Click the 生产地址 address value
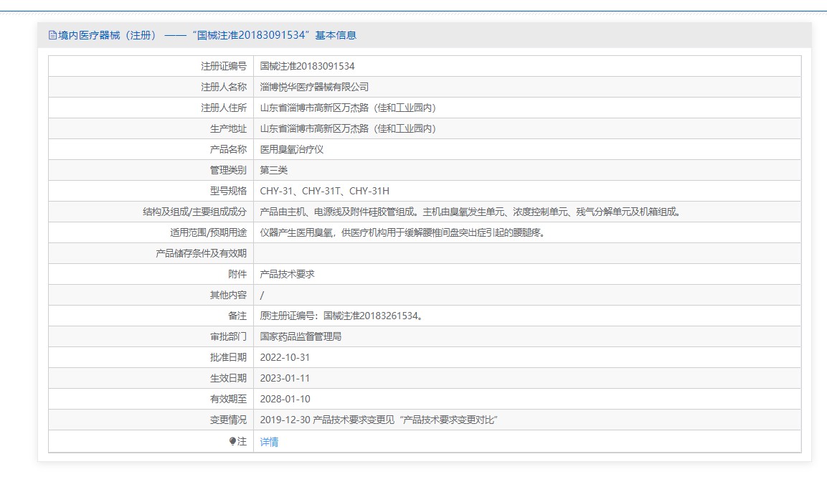 (x=349, y=128)
